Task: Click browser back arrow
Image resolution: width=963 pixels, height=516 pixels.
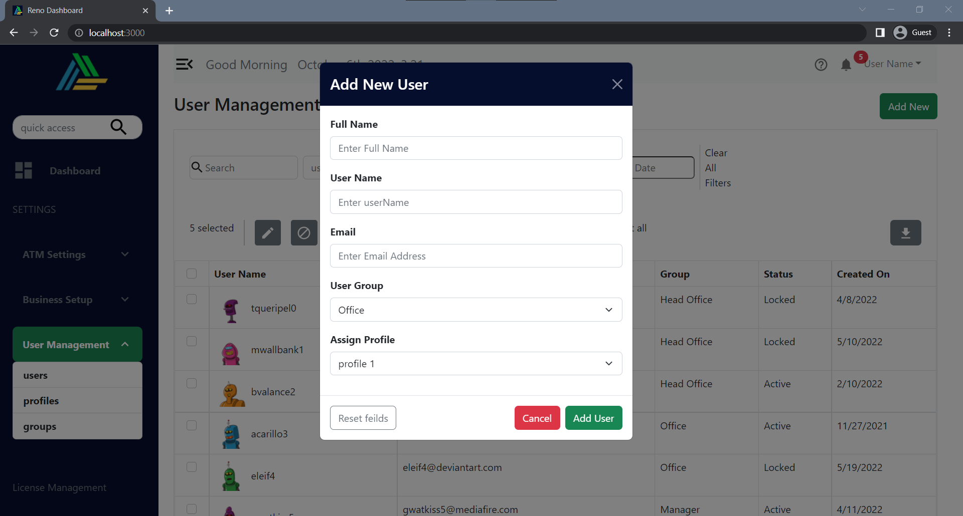Action: point(14,33)
